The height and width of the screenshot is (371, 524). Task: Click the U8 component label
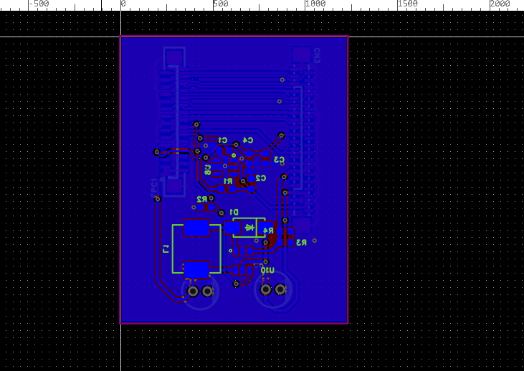point(208,170)
